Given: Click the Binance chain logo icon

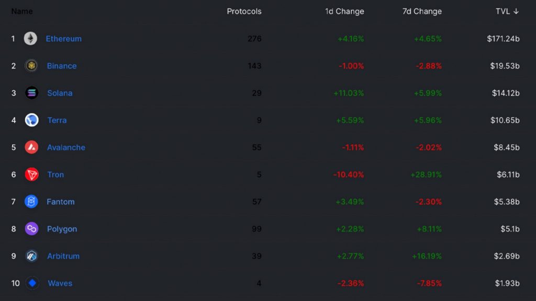Looking at the screenshot, I should pos(31,66).
